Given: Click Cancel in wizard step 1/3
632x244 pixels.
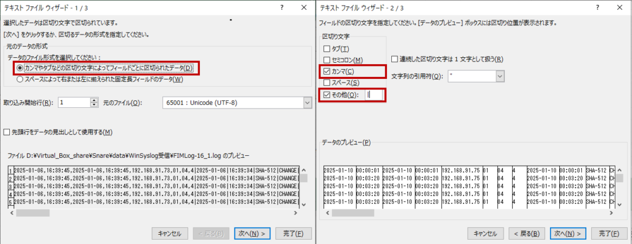Looking at the screenshot, I should coord(169,233).
